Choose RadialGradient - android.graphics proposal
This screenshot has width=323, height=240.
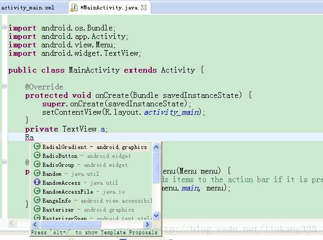92,147
